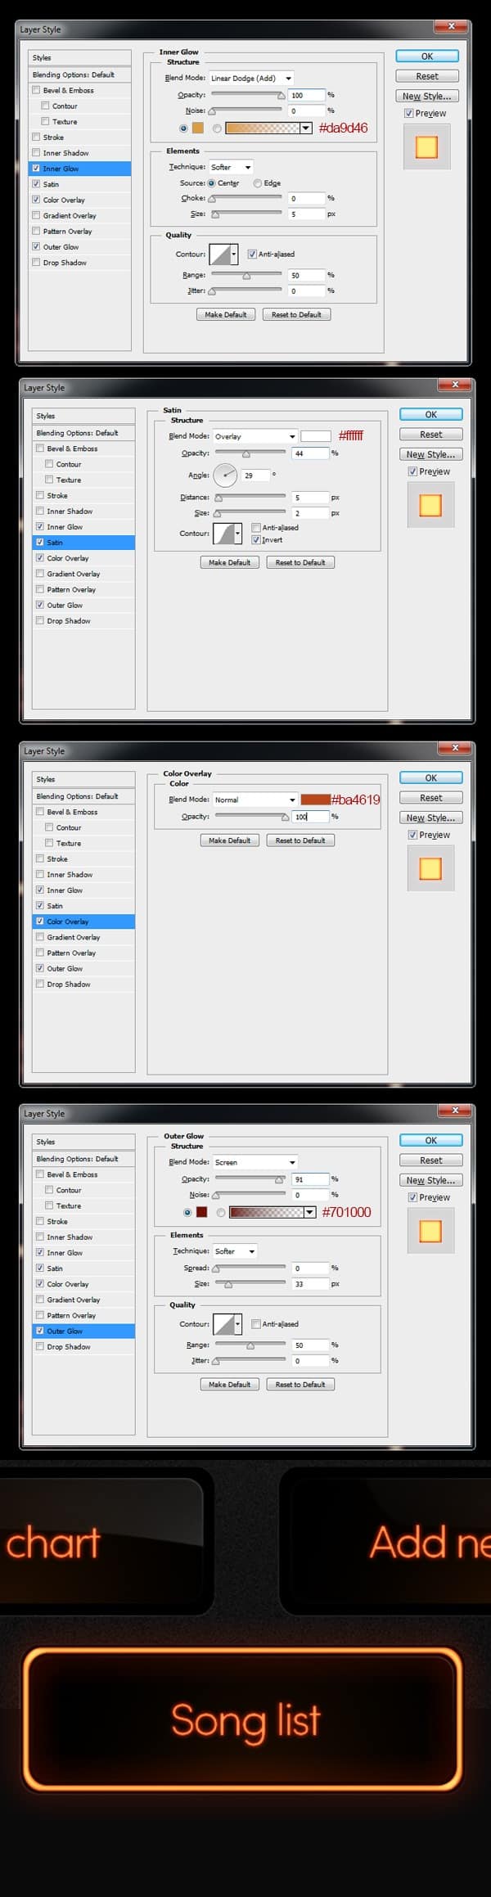Expand the Satin blend mode dropdown showing Overlay
The image size is (491, 1897).
pyautogui.click(x=255, y=436)
